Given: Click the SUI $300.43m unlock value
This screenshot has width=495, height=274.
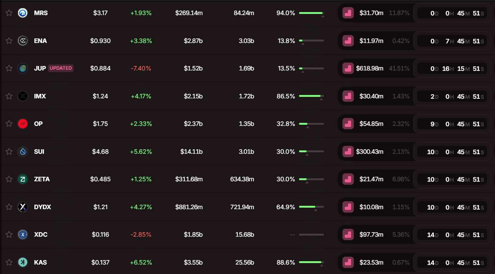Looking at the screenshot, I should pyautogui.click(x=370, y=152).
